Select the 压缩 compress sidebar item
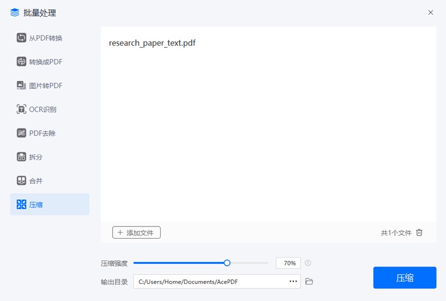Screen dimensions: 446x301 click(50, 204)
